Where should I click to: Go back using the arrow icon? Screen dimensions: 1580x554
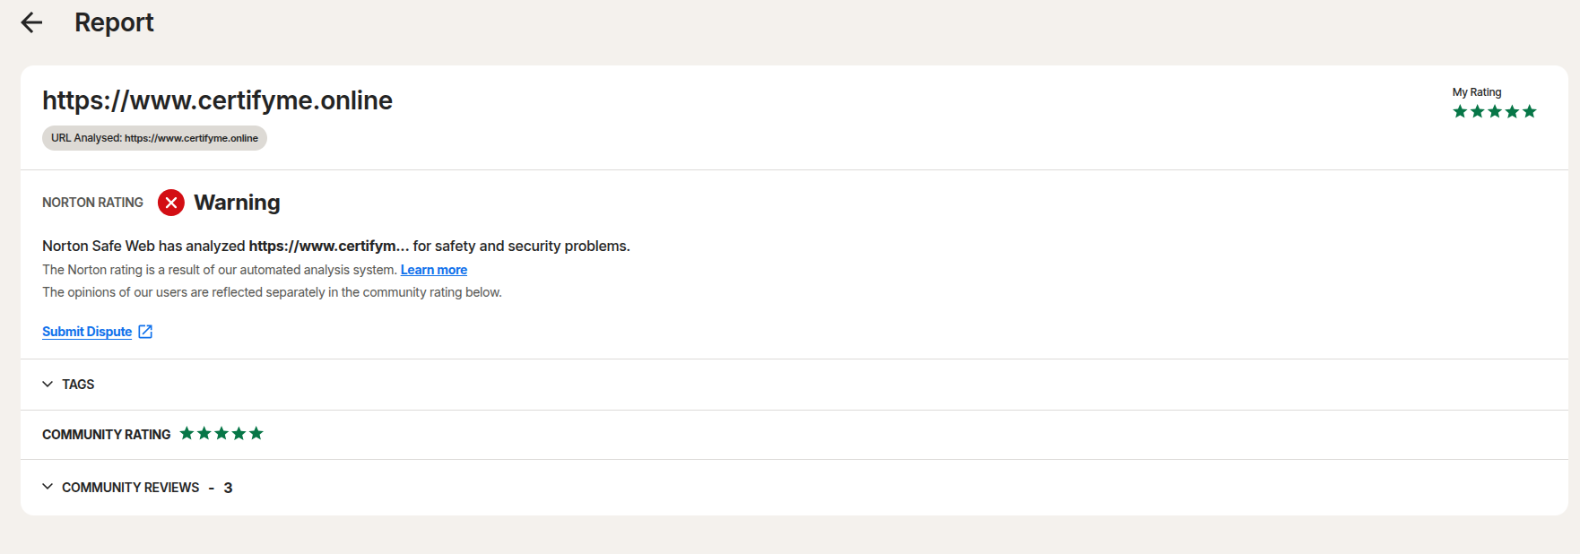click(31, 22)
